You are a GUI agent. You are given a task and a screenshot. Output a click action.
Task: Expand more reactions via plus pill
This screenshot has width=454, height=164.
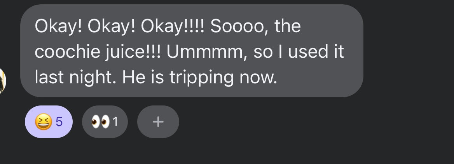(x=158, y=122)
